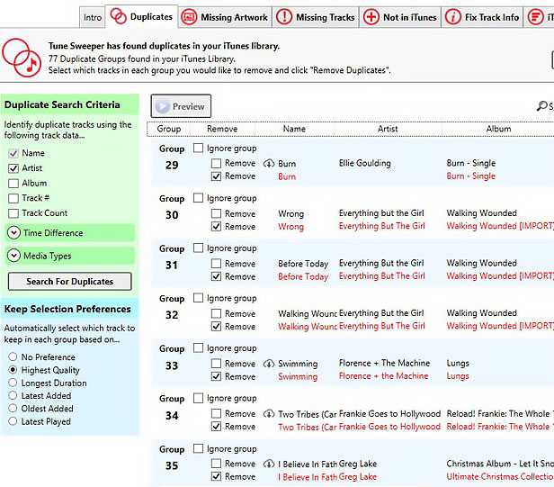Image resolution: width=554 pixels, height=487 pixels.
Task: Click 'Burn - Single' red album entry
Action: click(471, 176)
